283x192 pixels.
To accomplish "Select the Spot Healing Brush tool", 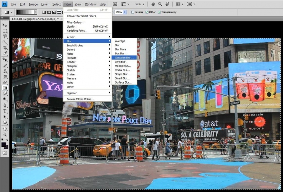I will click(x=5, y=60).
